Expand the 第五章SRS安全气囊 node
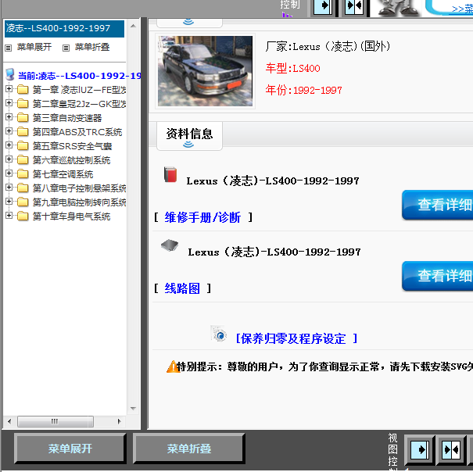This screenshot has width=473, height=472. [9, 145]
